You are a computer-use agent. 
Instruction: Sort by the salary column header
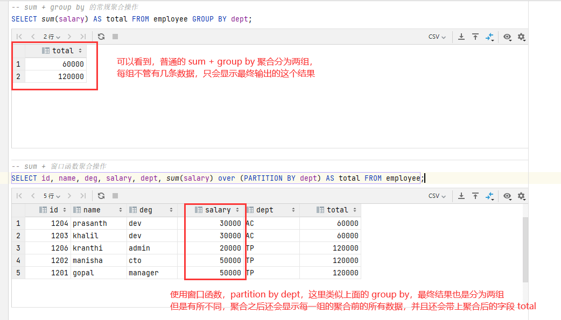218,210
